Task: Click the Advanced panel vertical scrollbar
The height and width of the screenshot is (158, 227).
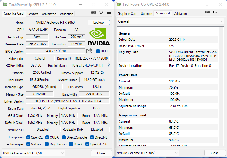Action: pyautogui.click(x=221, y=59)
